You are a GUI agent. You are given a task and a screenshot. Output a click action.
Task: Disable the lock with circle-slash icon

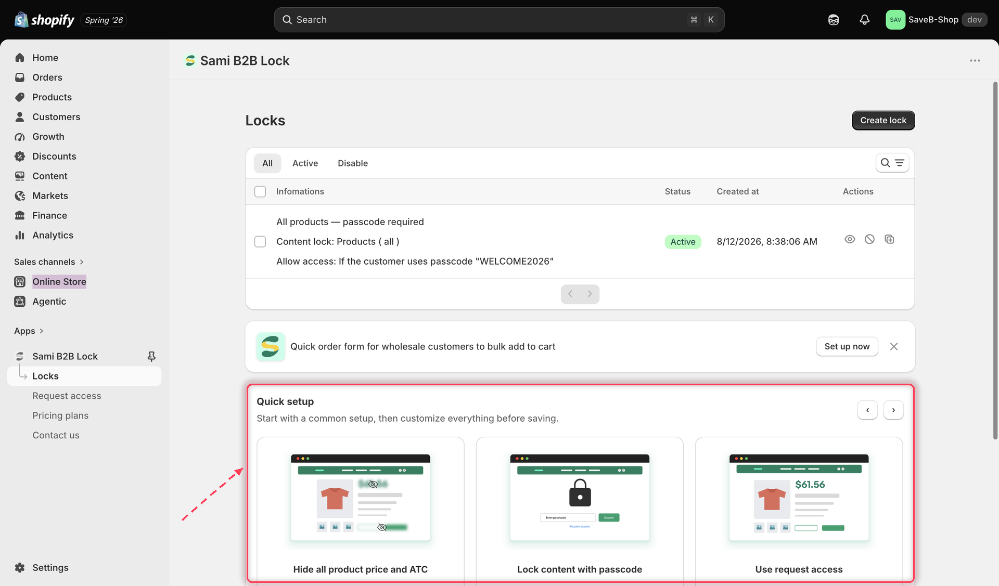click(869, 239)
